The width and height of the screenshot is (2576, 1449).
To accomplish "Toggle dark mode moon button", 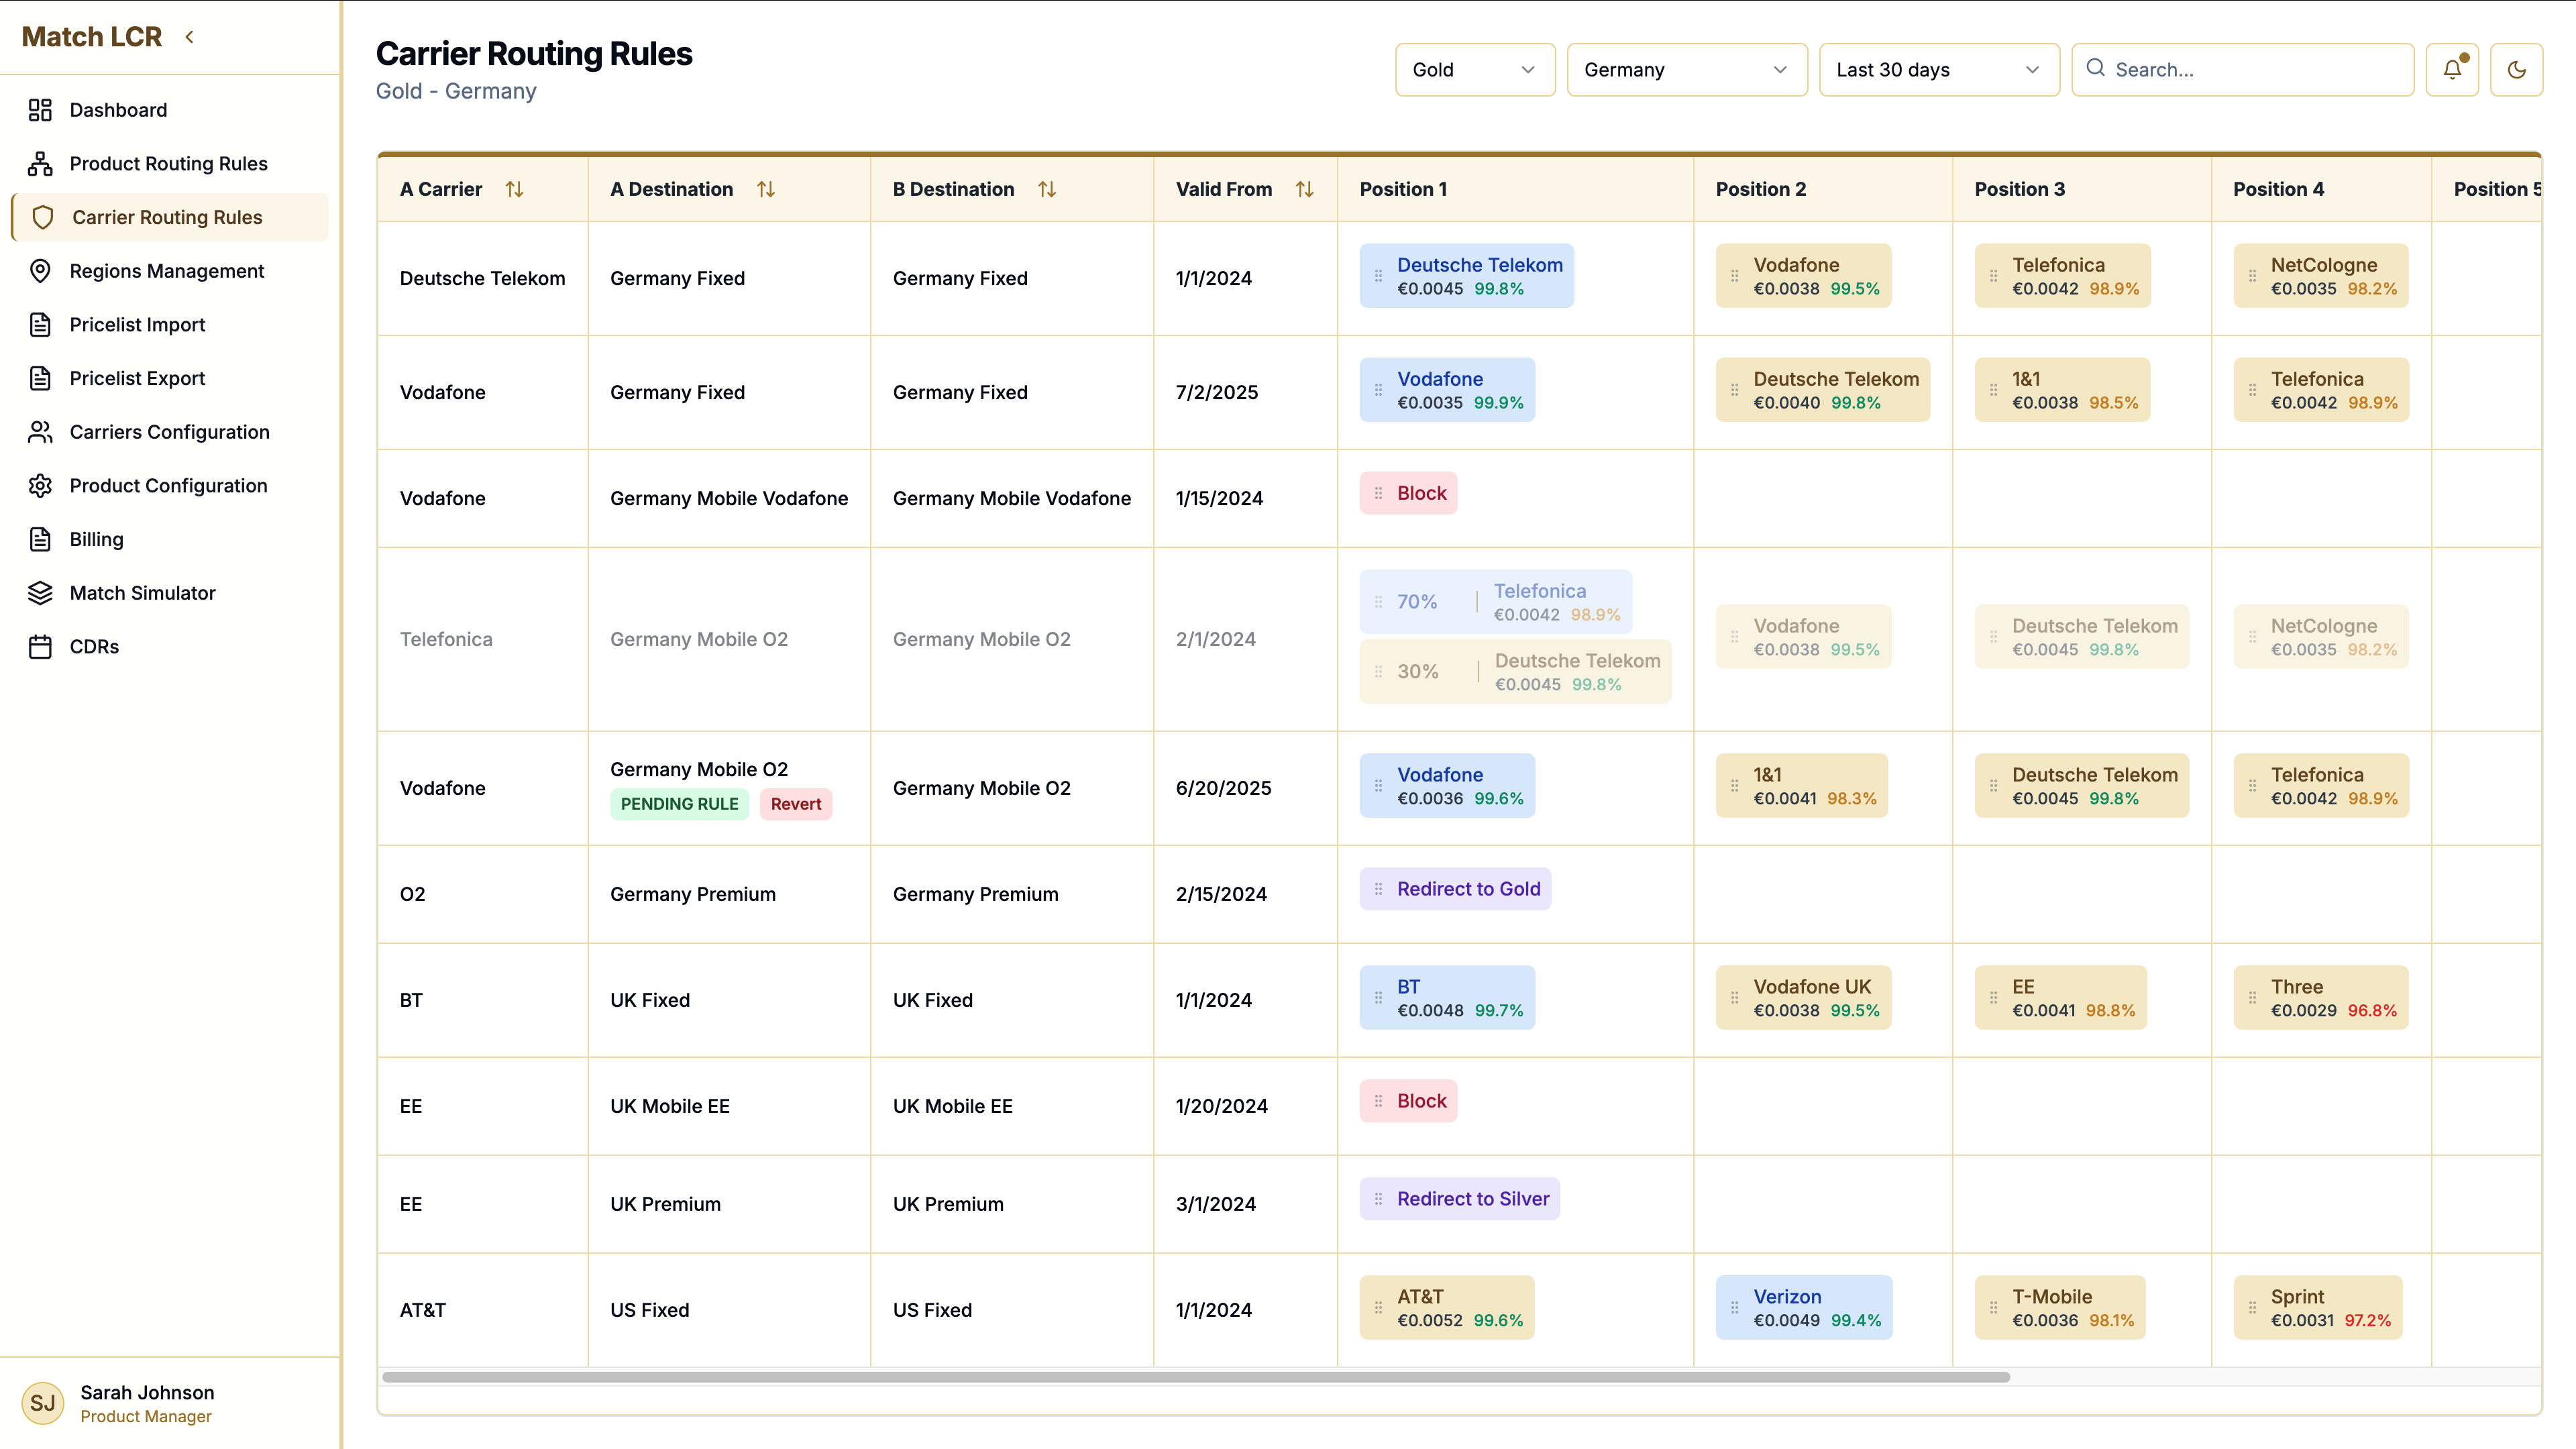I will (x=2516, y=70).
